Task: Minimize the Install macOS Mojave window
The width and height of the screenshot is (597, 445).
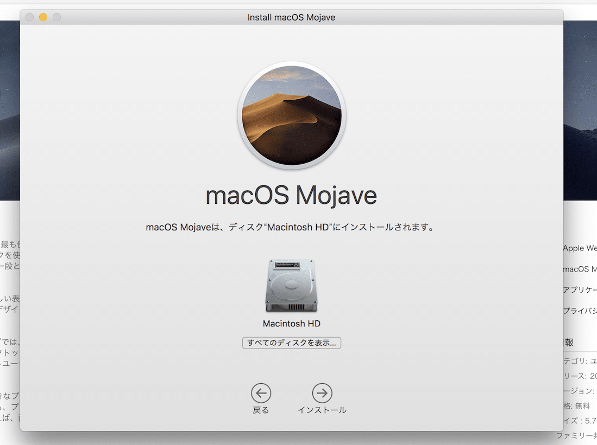Action: [43, 17]
